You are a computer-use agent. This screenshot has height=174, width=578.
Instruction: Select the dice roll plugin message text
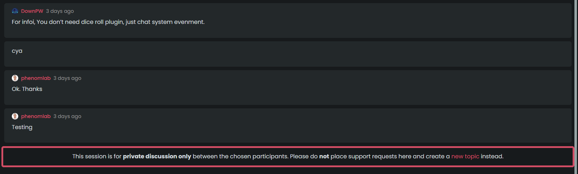108,22
